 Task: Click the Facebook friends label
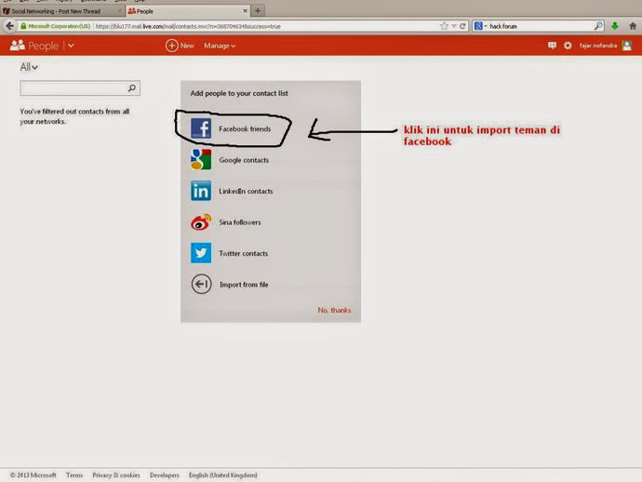pyautogui.click(x=245, y=129)
